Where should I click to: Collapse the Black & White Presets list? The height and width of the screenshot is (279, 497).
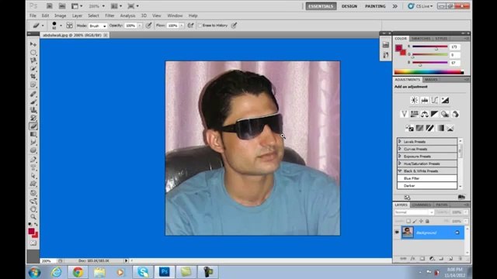pyautogui.click(x=400, y=170)
